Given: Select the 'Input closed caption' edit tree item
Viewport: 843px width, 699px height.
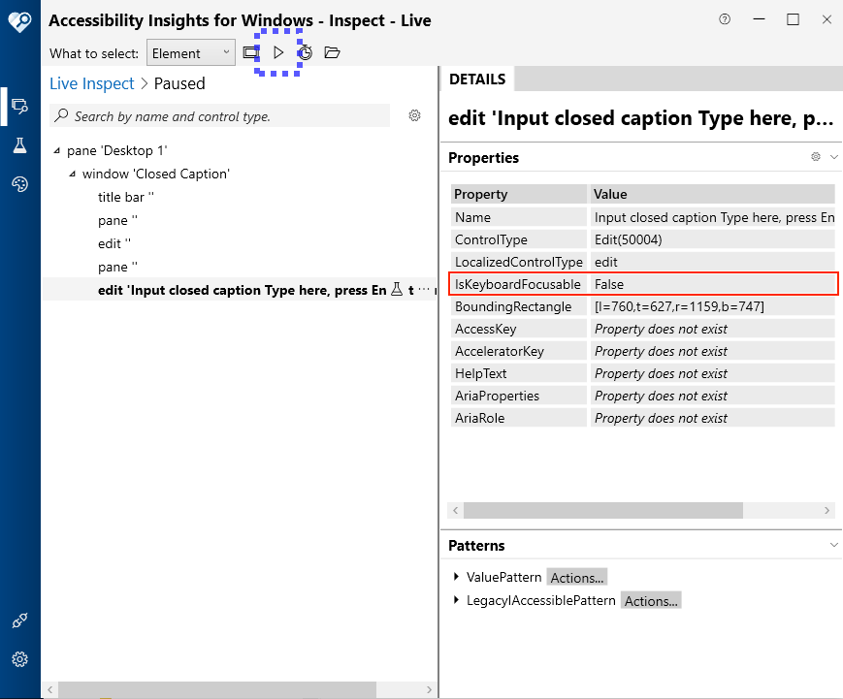Looking at the screenshot, I should pos(242,290).
